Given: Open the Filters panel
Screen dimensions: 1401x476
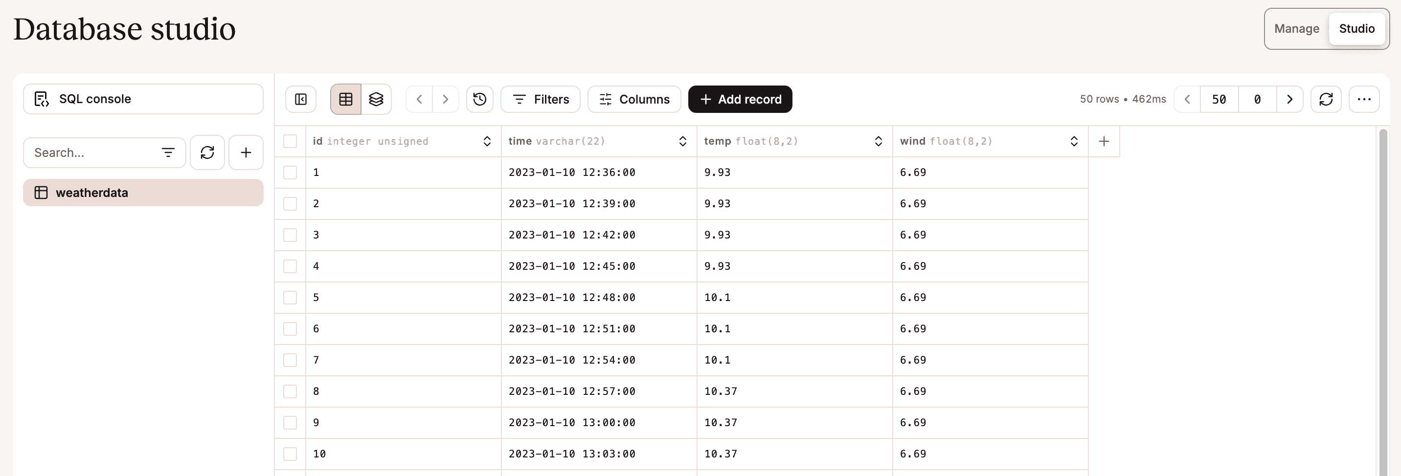Looking at the screenshot, I should [540, 99].
